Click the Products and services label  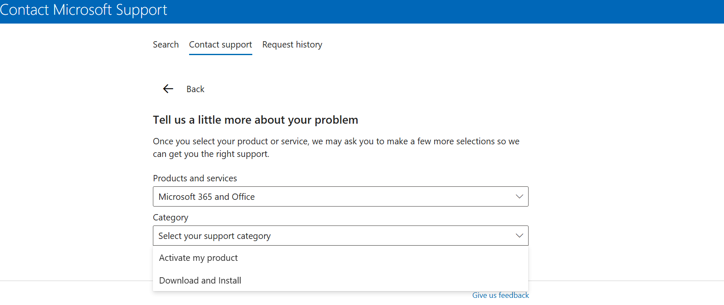(x=195, y=178)
